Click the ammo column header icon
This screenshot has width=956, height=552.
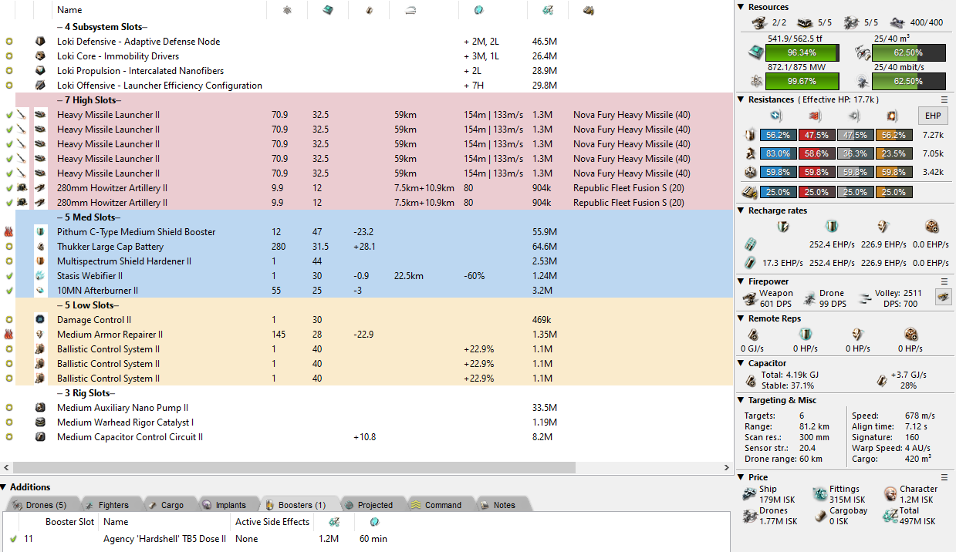(x=589, y=10)
